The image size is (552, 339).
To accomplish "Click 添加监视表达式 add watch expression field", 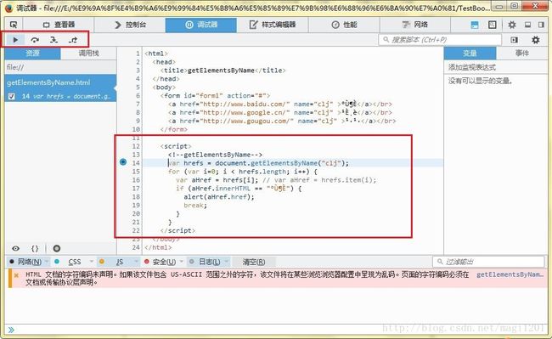I will point(496,67).
